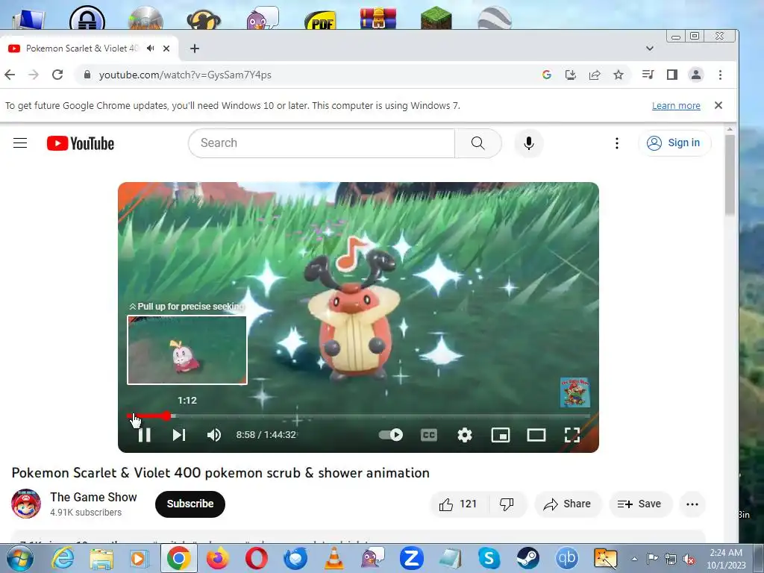764x573 pixels.
Task: Launch Internet Explorer from taskbar
Action: (x=63, y=558)
